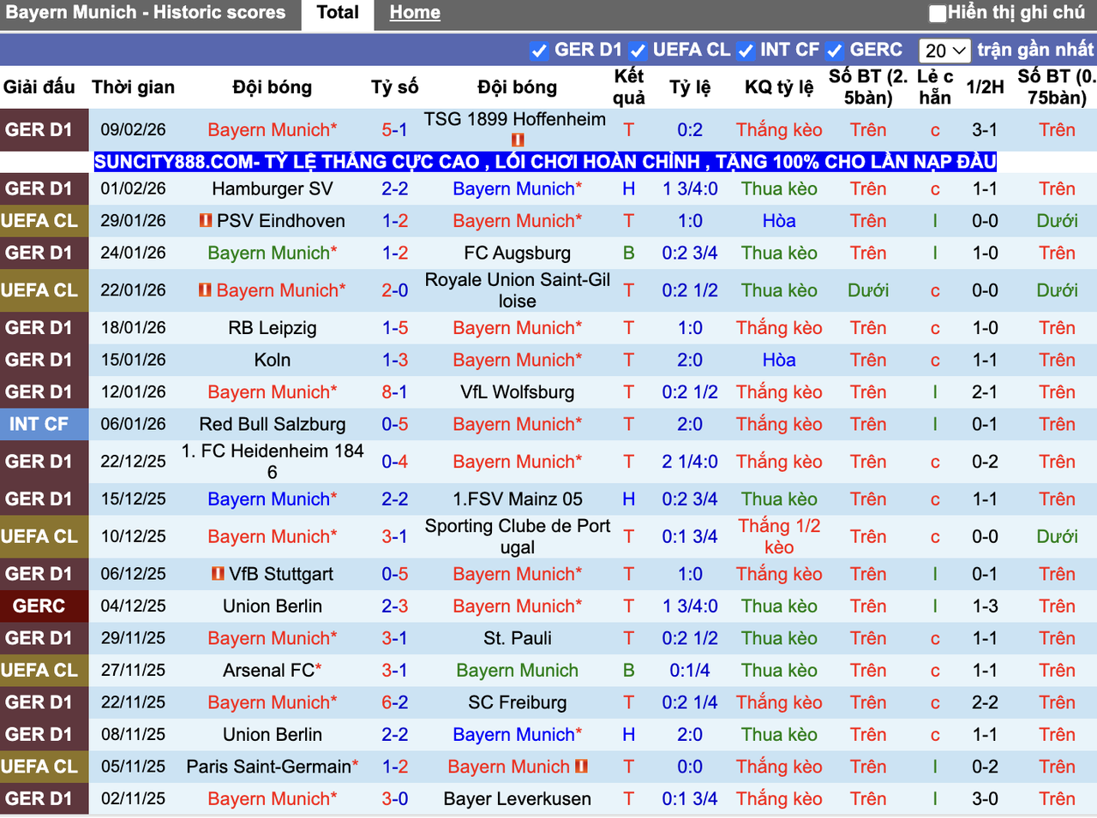Open the FC Augsburg team link
The height and width of the screenshot is (818, 1097).
tap(518, 254)
